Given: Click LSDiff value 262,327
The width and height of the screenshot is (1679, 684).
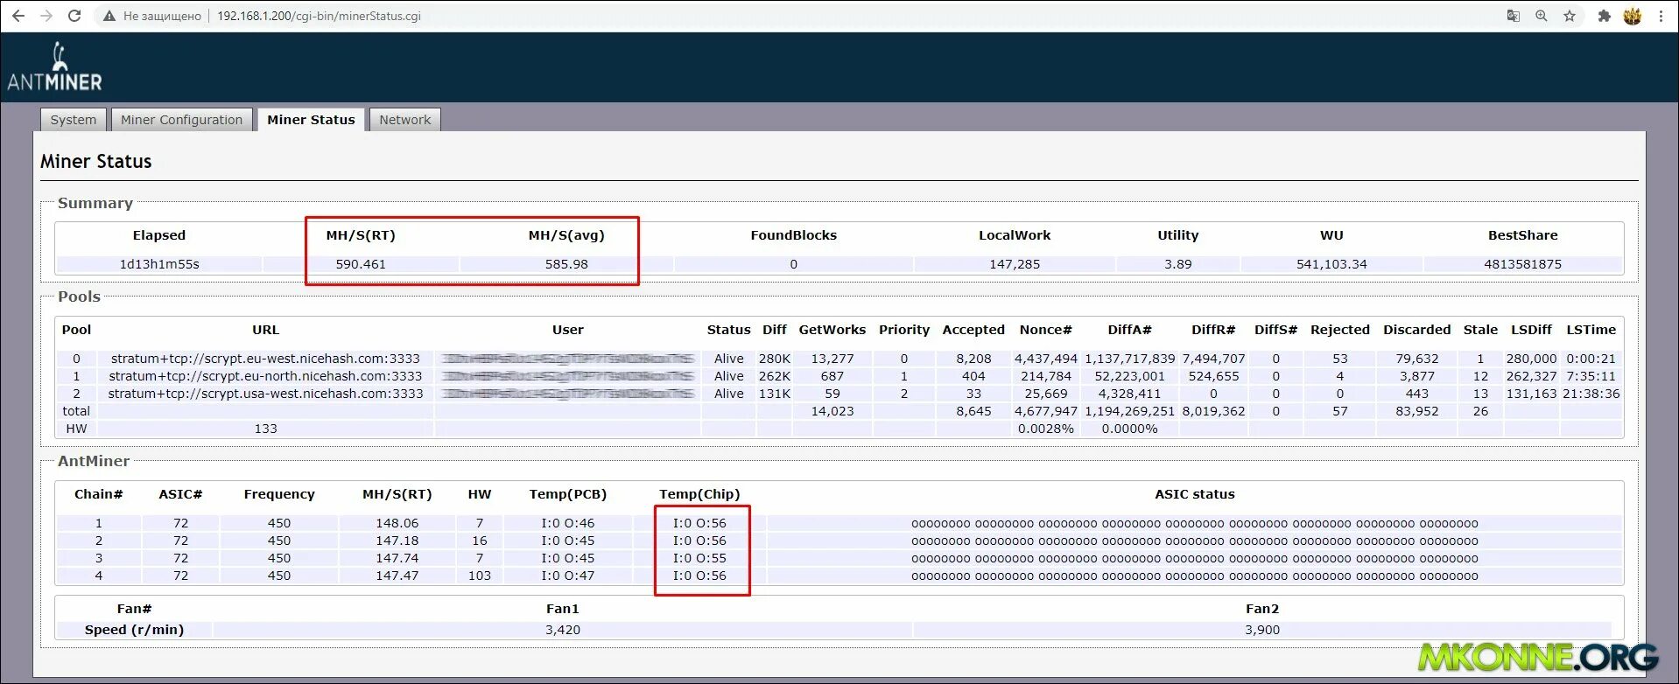Looking at the screenshot, I should [1531, 376].
